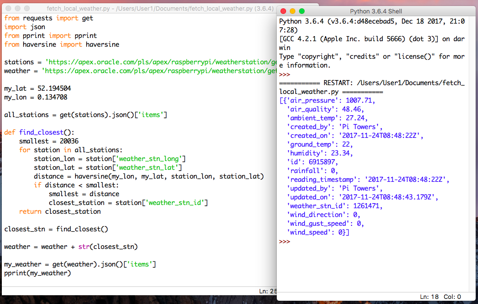
Task: Minimize the Python Shell window
Action: 292,11
